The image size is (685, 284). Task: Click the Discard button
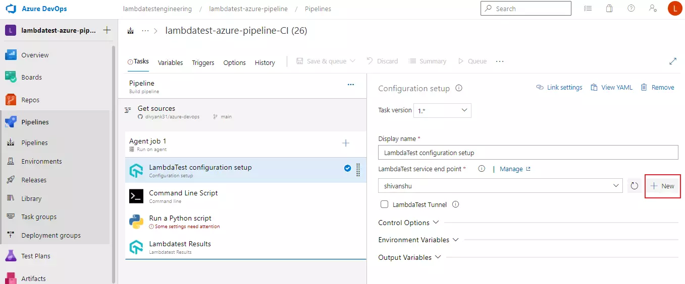coord(382,61)
